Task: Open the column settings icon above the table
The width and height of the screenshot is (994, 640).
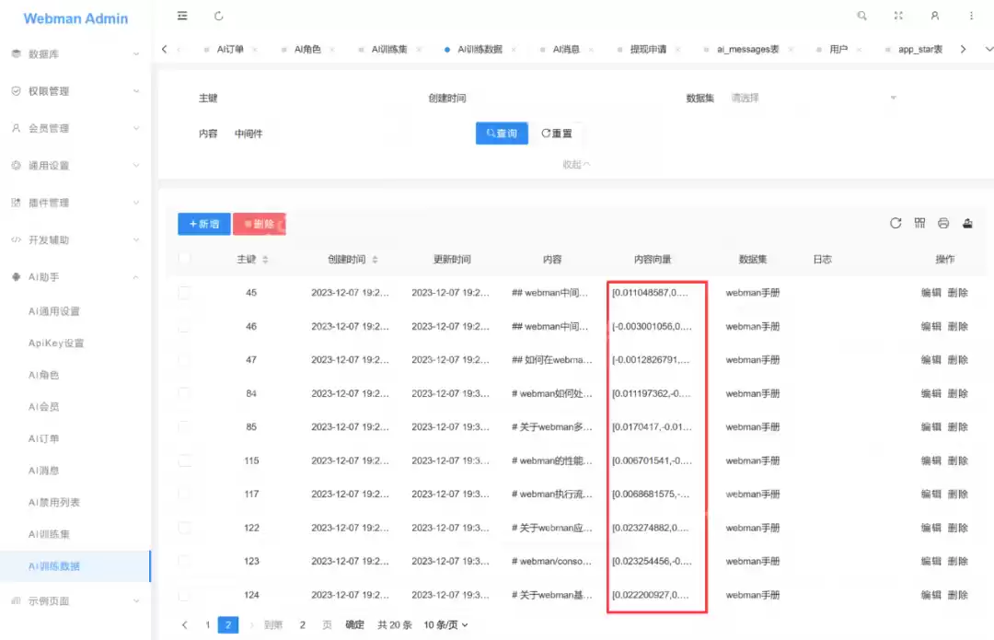Action: [919, 223]
